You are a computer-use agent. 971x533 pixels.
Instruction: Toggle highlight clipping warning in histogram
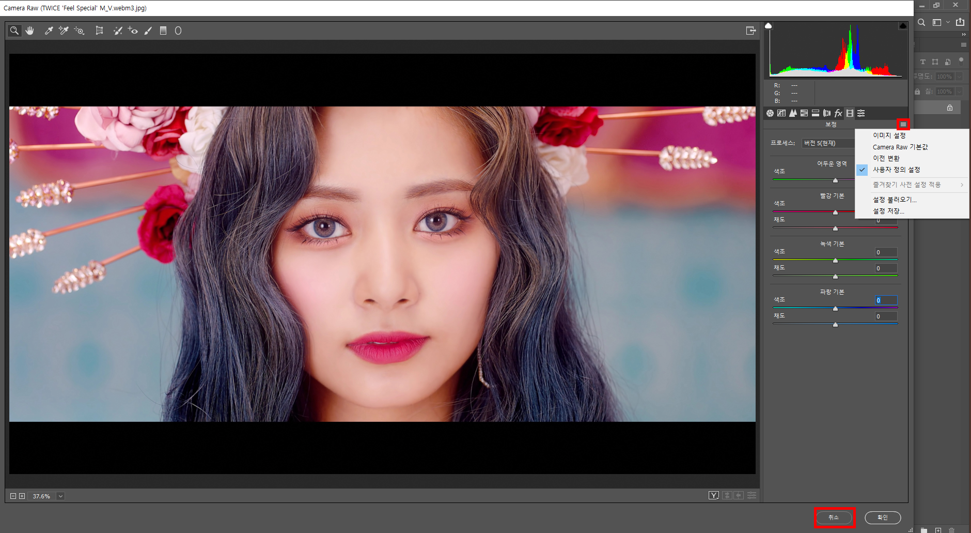[903, 26]
